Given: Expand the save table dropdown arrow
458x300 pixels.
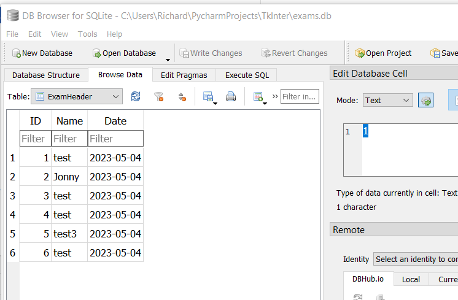Looking at the screenshot, I should point(215,104).
